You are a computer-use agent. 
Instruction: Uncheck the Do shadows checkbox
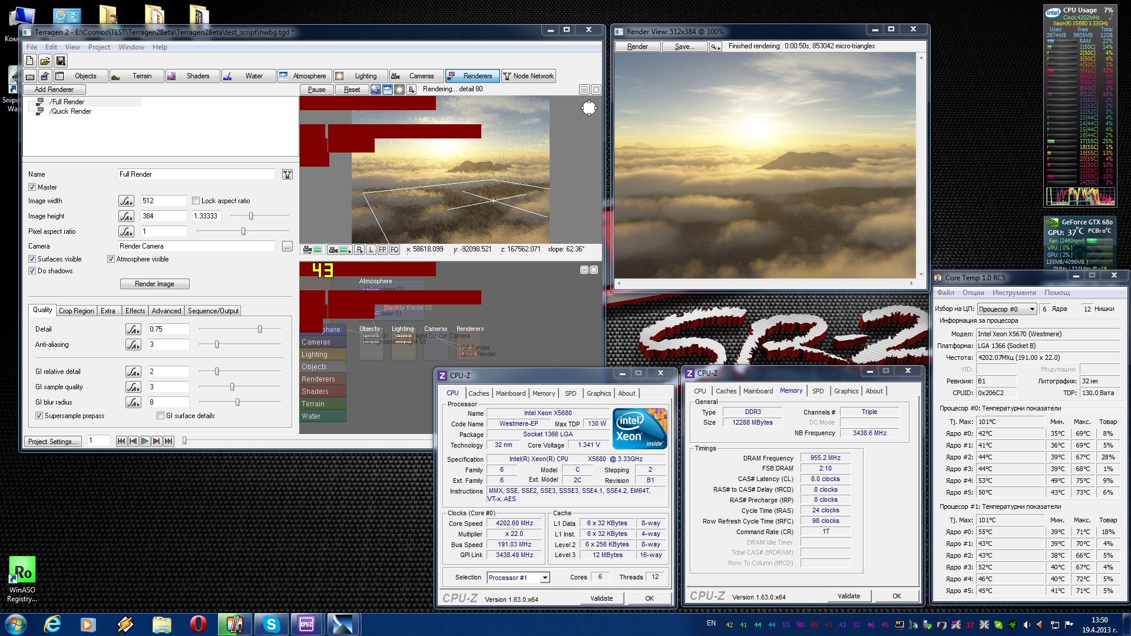(32, 271)
